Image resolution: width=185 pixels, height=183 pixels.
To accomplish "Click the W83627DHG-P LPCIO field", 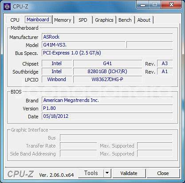I will pos(107,79).
